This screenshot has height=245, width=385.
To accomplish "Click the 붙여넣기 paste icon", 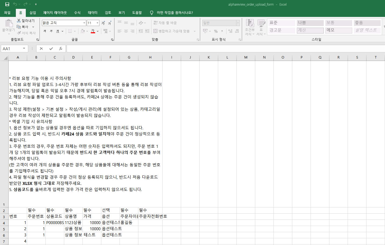I will pyautogui.click(x=9, y=23).
